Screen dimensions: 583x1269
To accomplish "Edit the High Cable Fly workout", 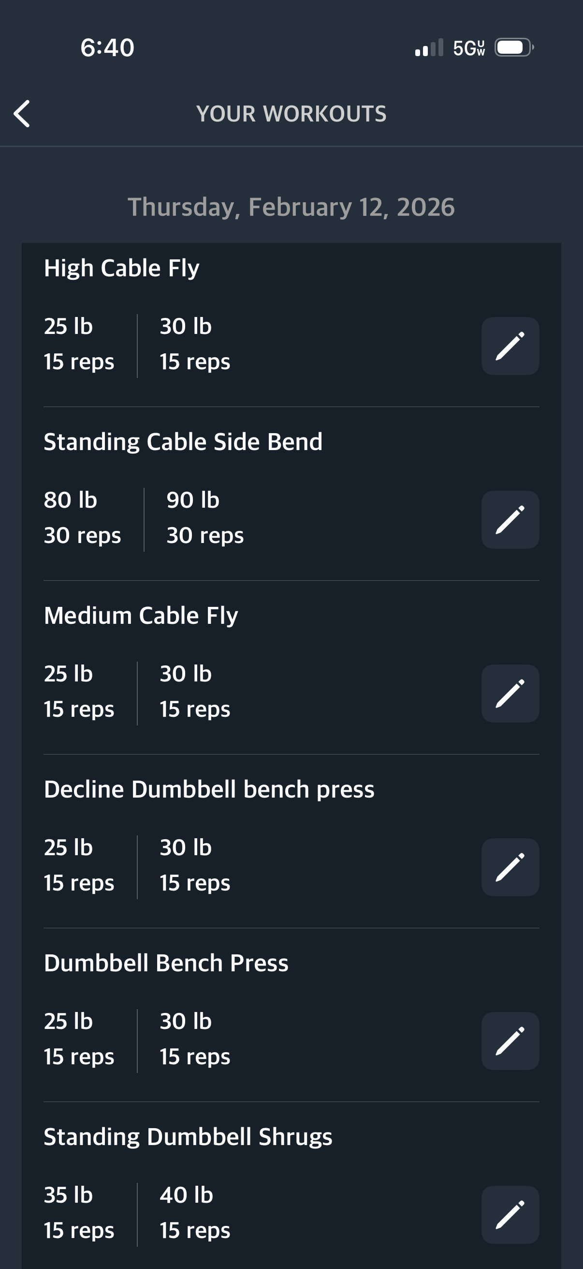I will click(x=510, y=346).
